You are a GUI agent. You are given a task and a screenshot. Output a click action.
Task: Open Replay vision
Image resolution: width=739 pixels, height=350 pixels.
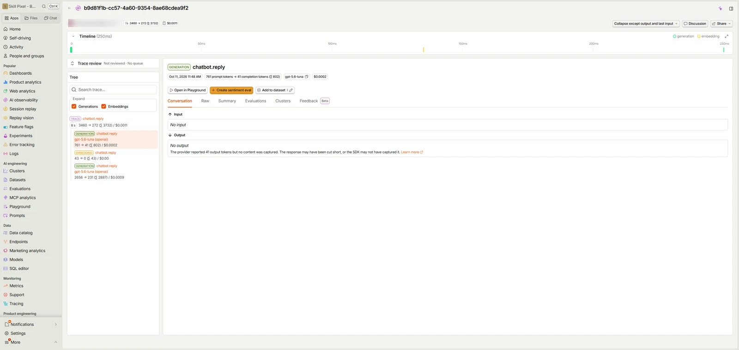[x=21, y=118]
